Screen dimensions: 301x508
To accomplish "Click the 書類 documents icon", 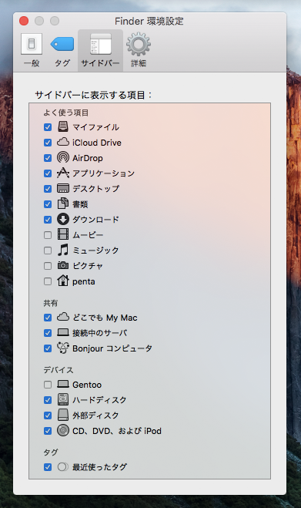I will pos(63,204).
